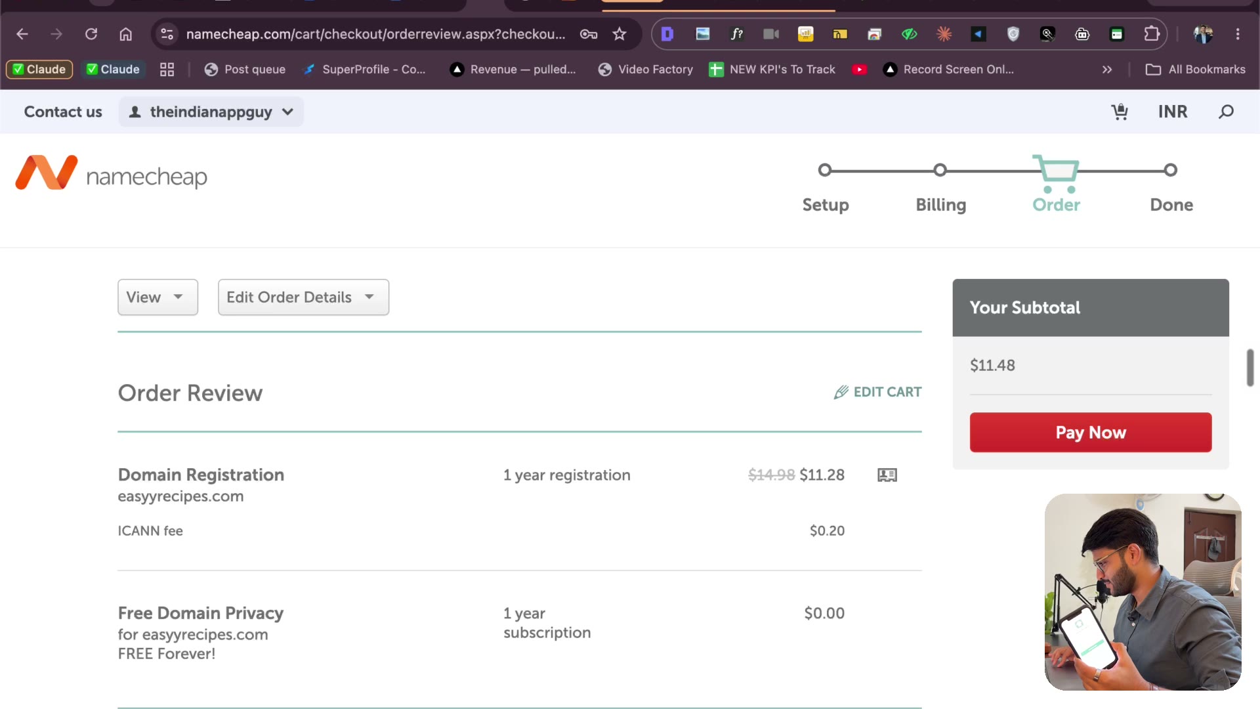Image resolution: width=1260 pixels, height=709 pixels.
Task: Click the orange starburst extension icon
Action: click(944, 34)
